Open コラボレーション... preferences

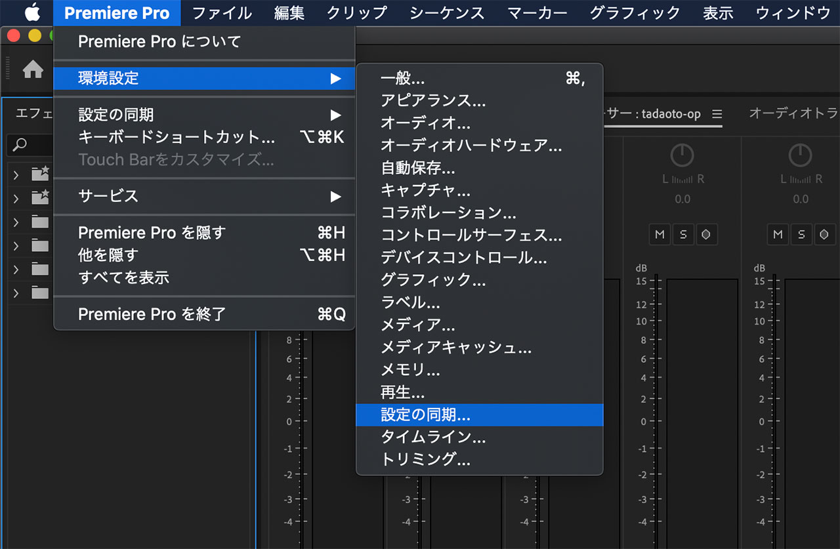pyautogui.click(x=479, y=213)
